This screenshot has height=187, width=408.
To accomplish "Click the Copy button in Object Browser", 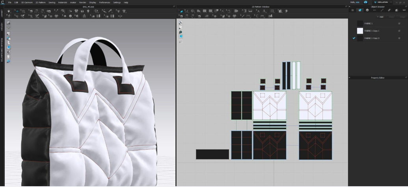I will click(391, 17).
